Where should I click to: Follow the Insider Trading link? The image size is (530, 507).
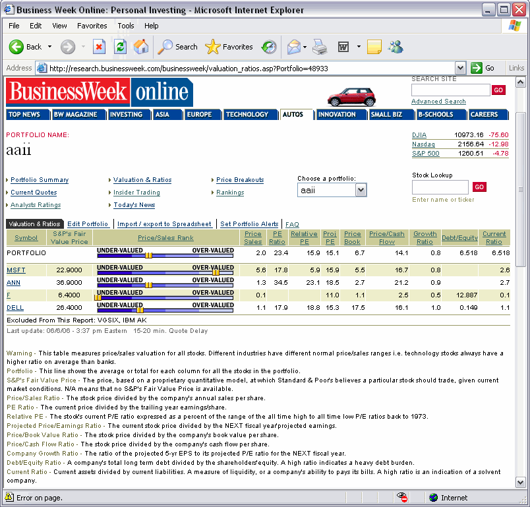point(136,193)
